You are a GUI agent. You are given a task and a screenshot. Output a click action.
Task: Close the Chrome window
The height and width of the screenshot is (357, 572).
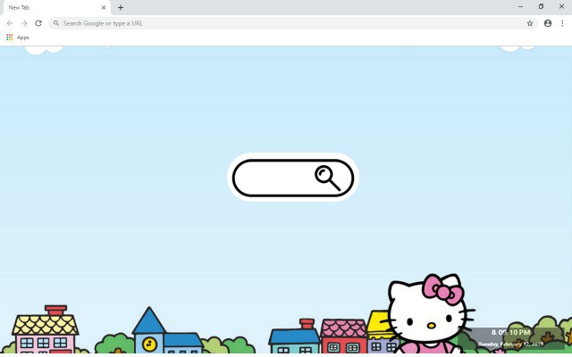coord(561,6)
